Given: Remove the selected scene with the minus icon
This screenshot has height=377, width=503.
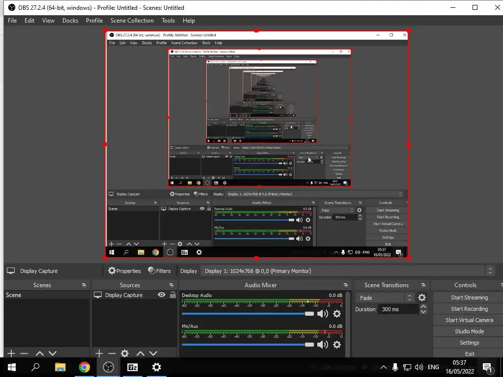Looking at the screenshot, I should [24, 353].
